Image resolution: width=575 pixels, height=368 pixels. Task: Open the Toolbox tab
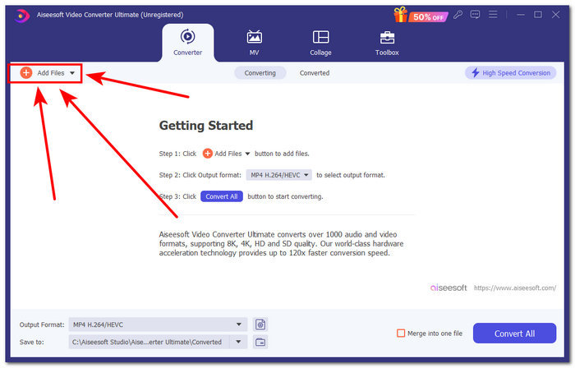pyautogui.click(x=387, y=43)
